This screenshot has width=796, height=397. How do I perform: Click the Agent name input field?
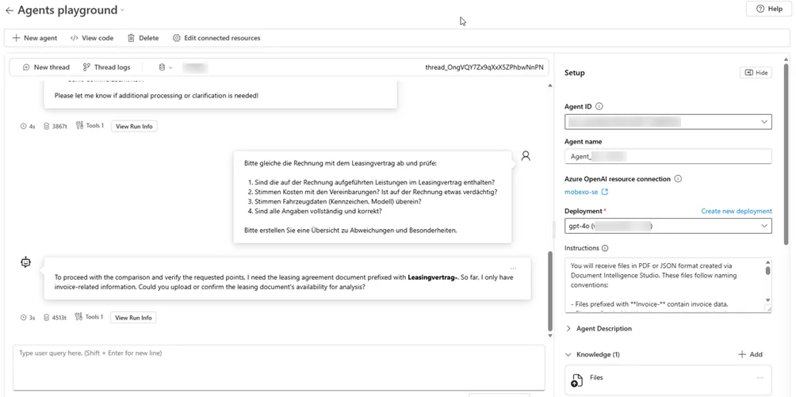click(x=668, y=157)
